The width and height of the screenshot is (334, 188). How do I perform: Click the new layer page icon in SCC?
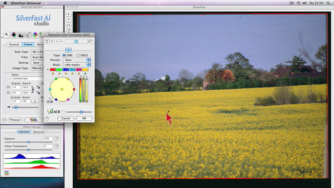click(x=47, y=41)
